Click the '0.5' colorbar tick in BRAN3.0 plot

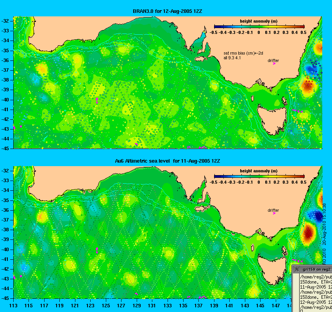tap(303, 32)
